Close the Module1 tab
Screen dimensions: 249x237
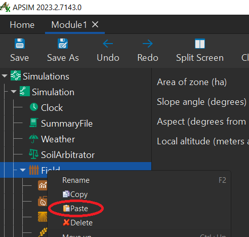tap(95, 25)
